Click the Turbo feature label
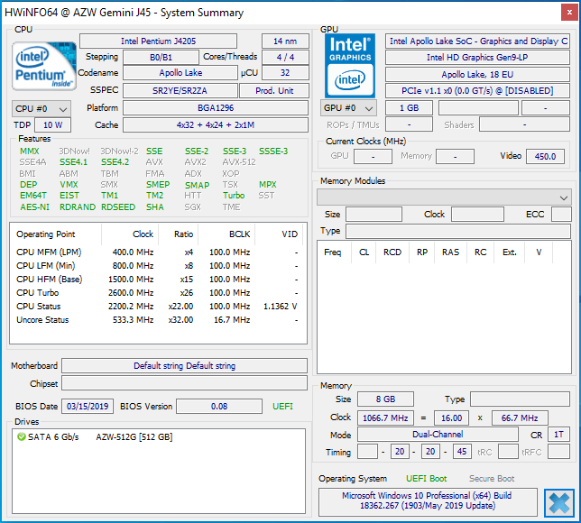Screen dimensions: 581x523 point(234,196)
